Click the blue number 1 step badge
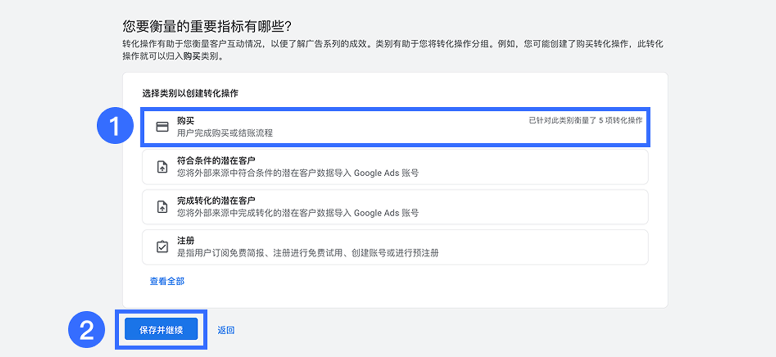 [x=115, y=126]
